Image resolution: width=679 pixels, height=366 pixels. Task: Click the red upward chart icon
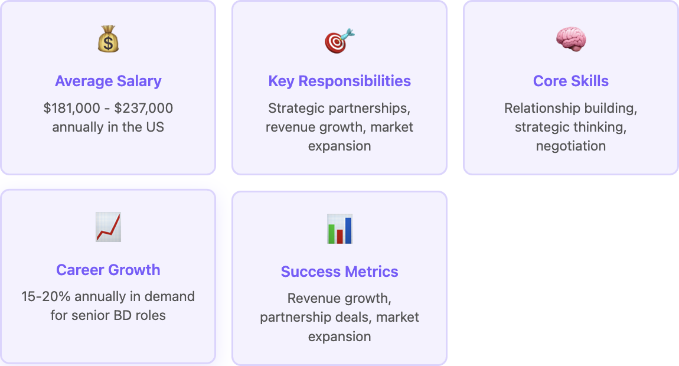pos(108,227)
